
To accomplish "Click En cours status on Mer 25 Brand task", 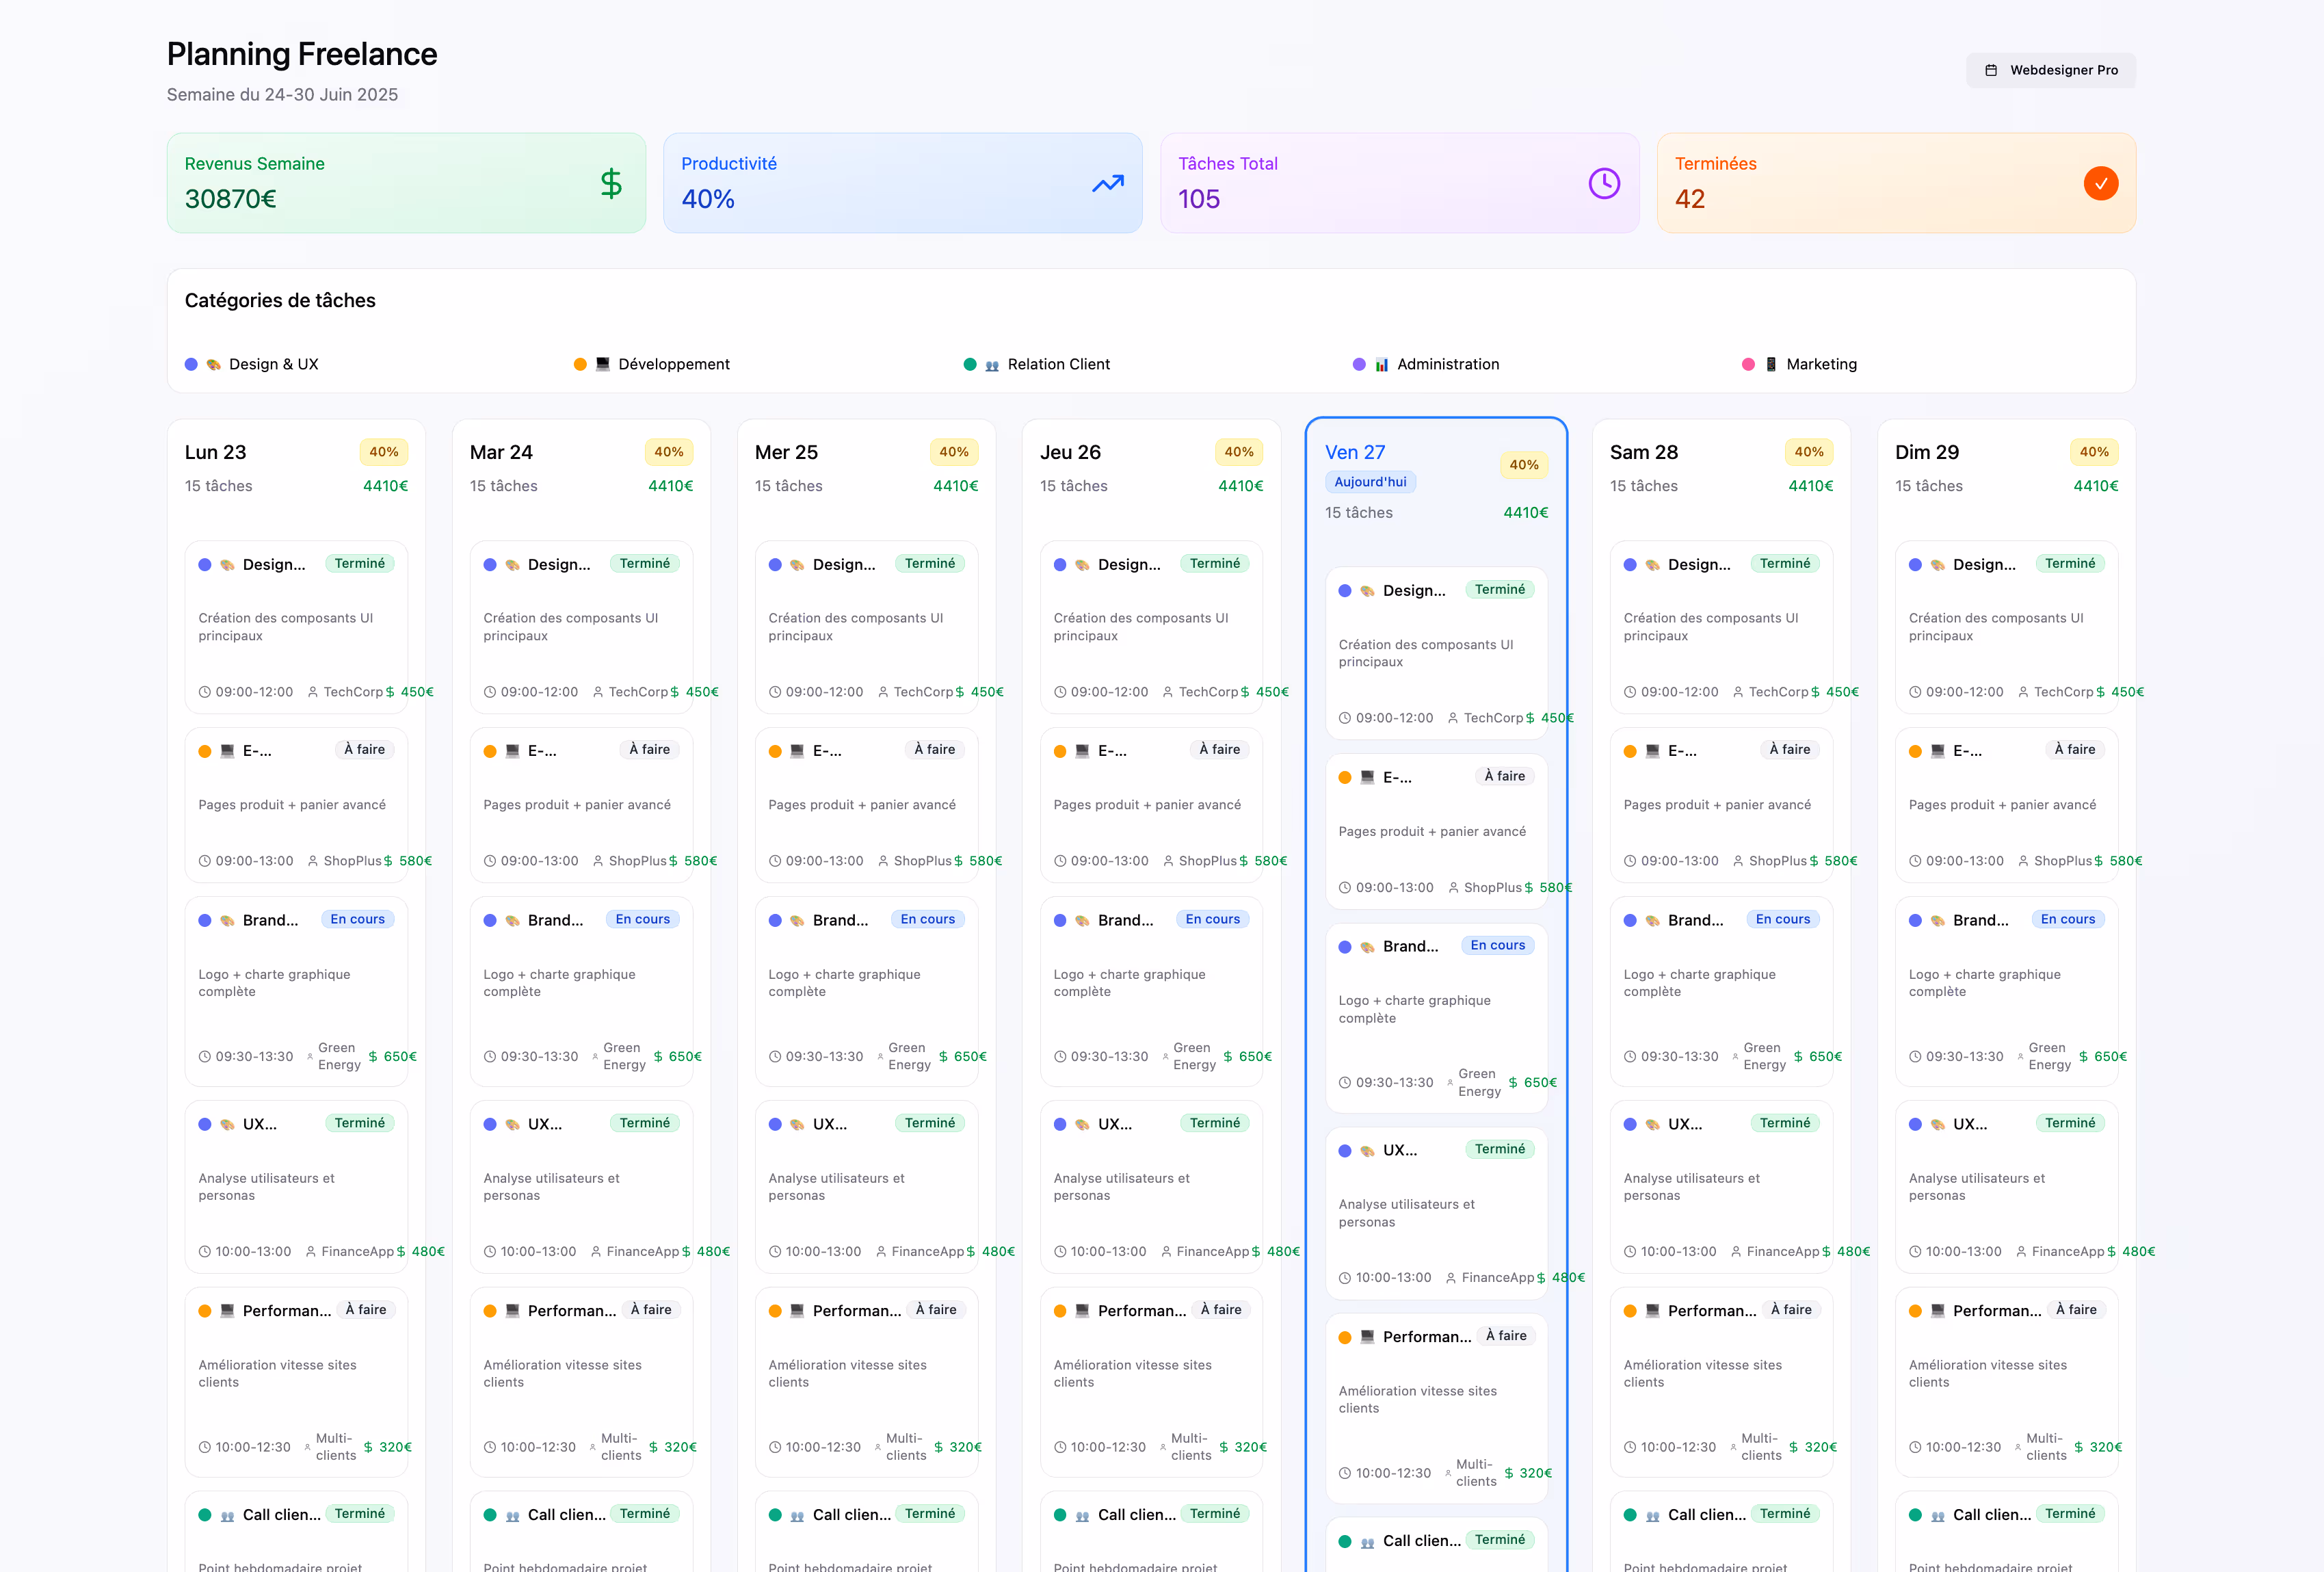I will coord(928,920).
